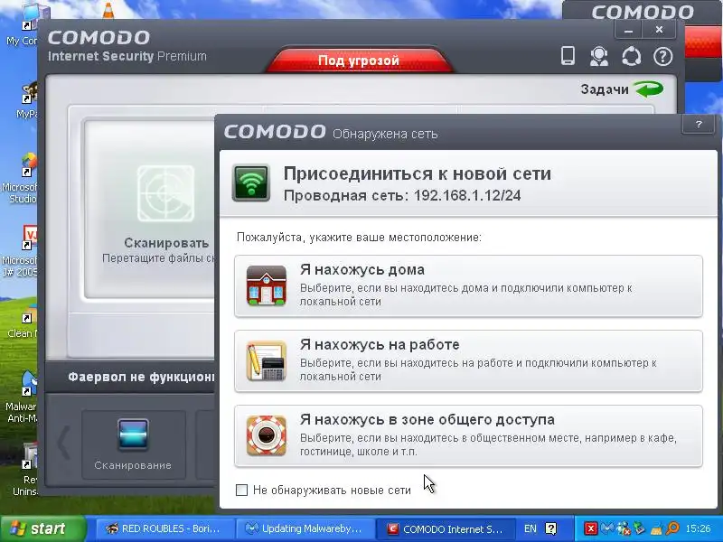Click the language bar help balloon icon
This screenshot has height=542, width=723.
[551, 528]
